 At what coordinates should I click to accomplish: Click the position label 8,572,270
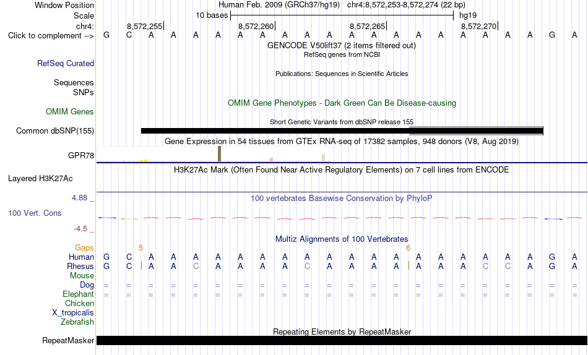coord(479,26)
